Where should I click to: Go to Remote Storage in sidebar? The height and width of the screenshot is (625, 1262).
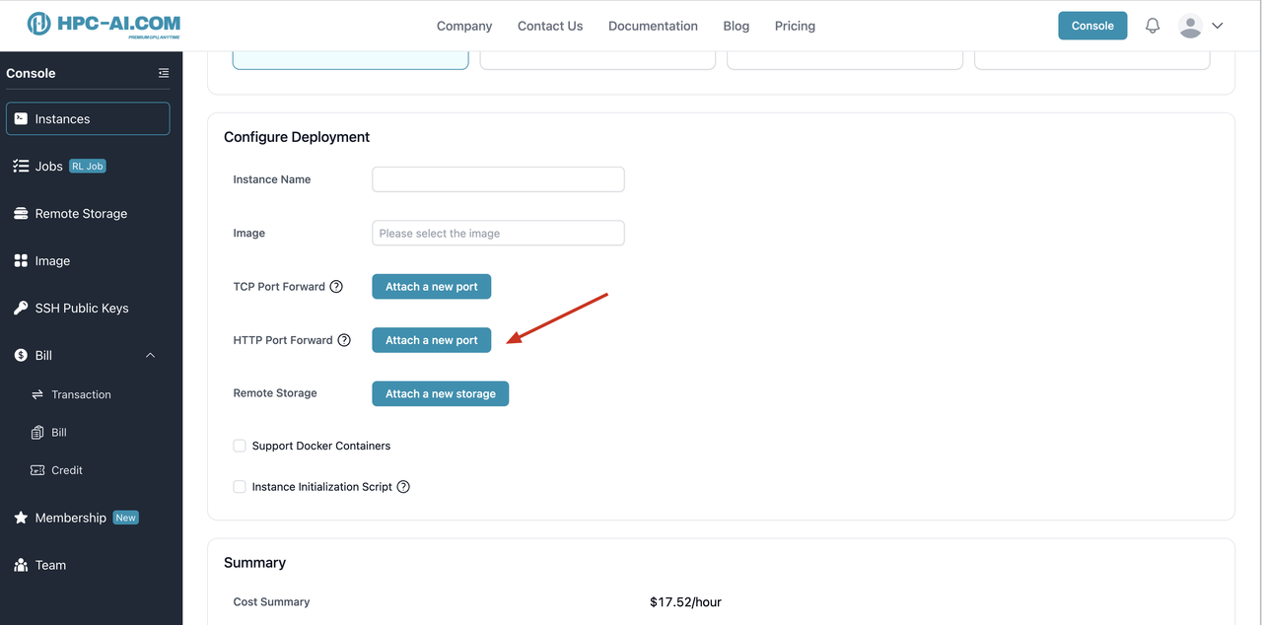click(x=81, y=213)
